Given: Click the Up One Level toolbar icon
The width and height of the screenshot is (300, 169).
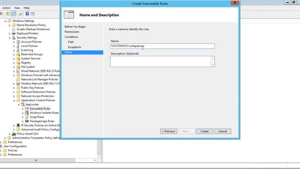Looking at the screenshot, I should coord(7,14).
